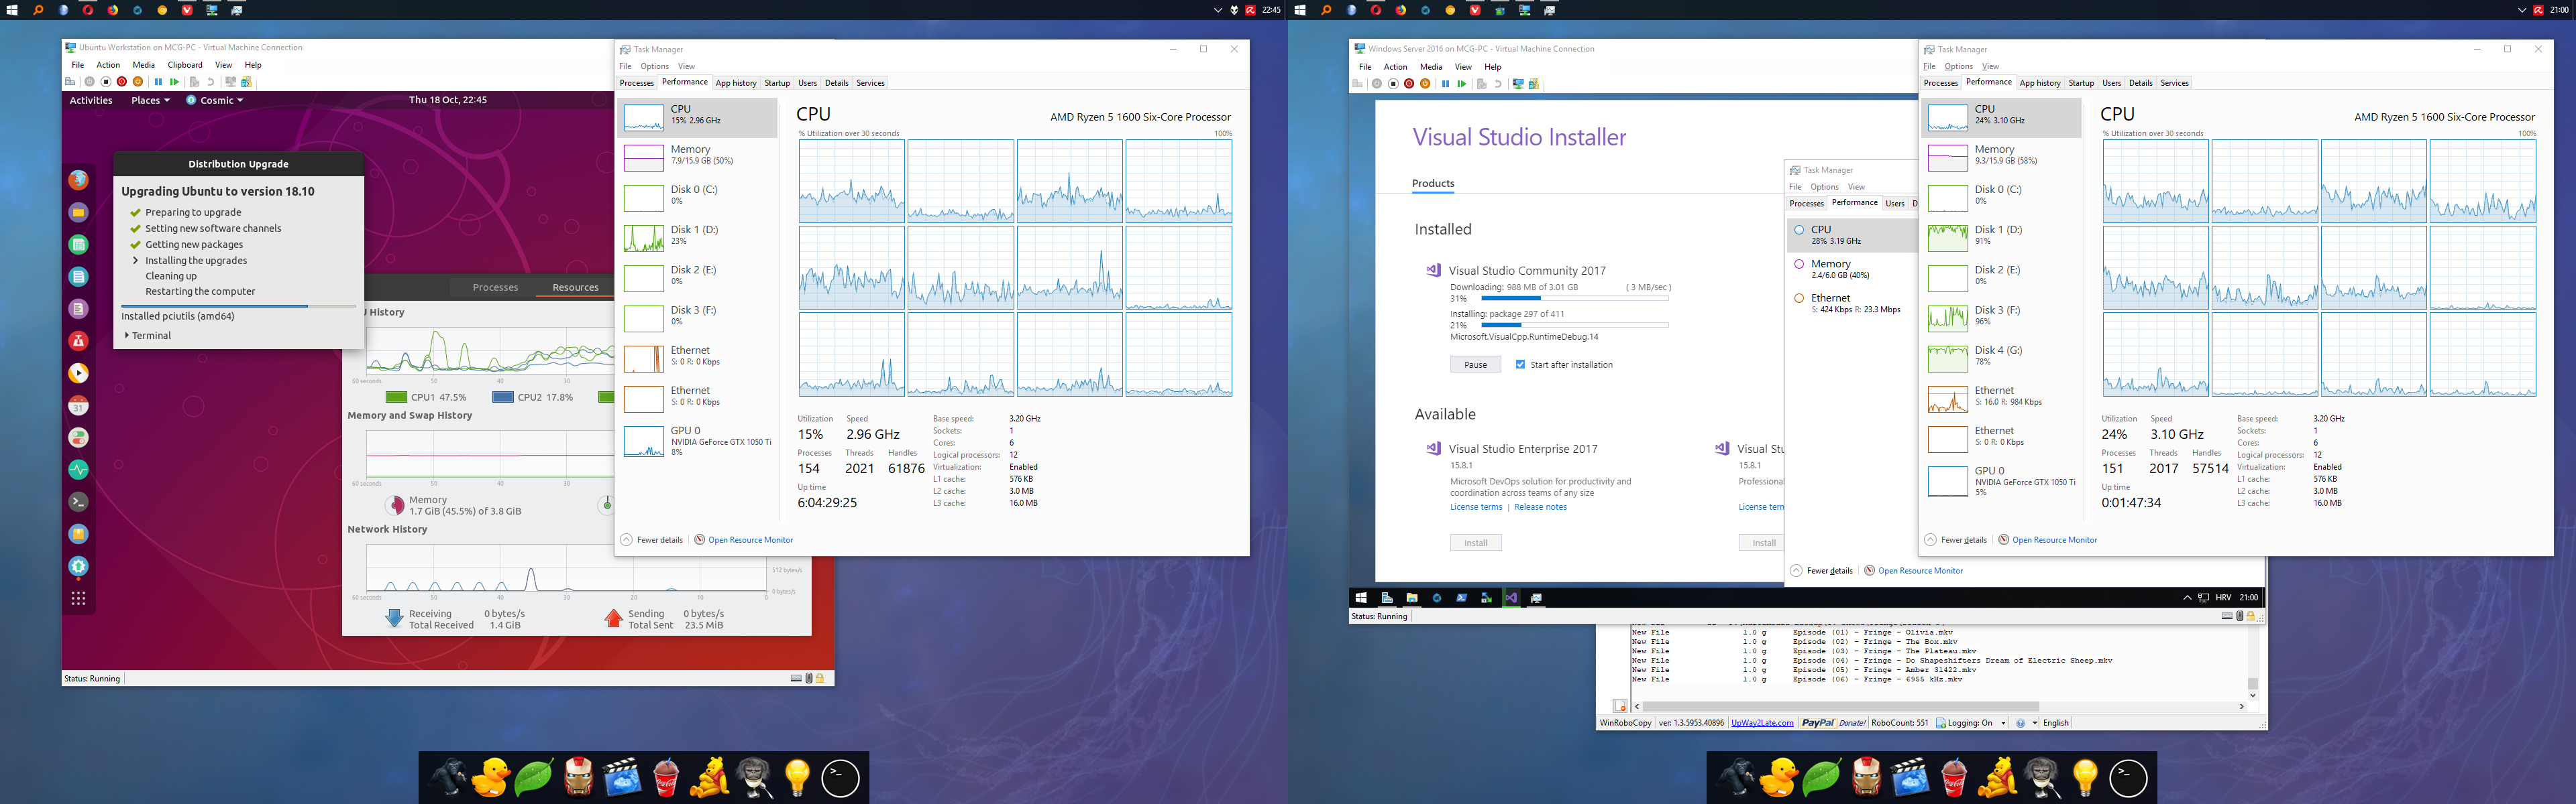
Task: Launch clapperboard app in left dock
Action: (621, 777)
